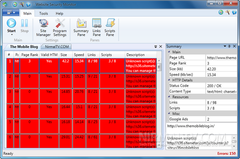240x159 pixels.
Task: Click the table scrollbar up arrow
Action: 159,61
